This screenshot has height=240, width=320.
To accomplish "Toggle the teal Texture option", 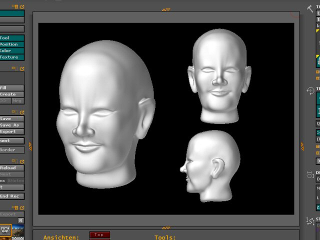I will point(11,57).
